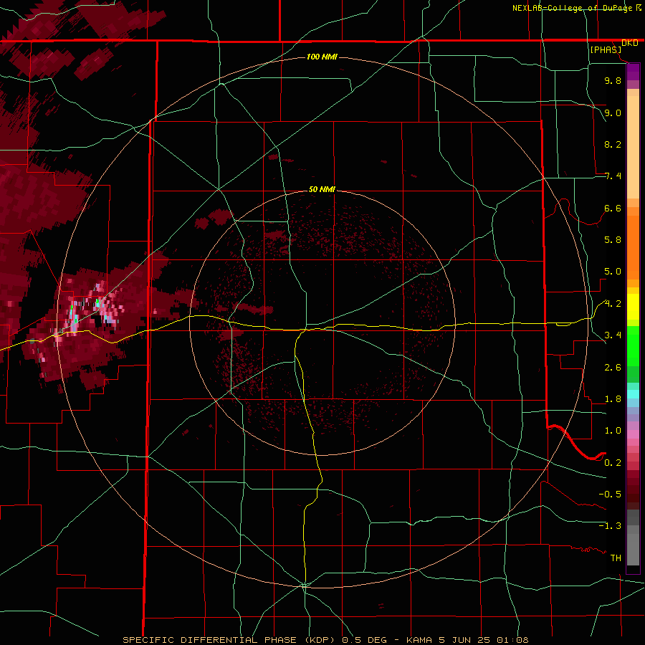Click the 6.6 value on the scale
645x645 pixels.
pos(613,208)
